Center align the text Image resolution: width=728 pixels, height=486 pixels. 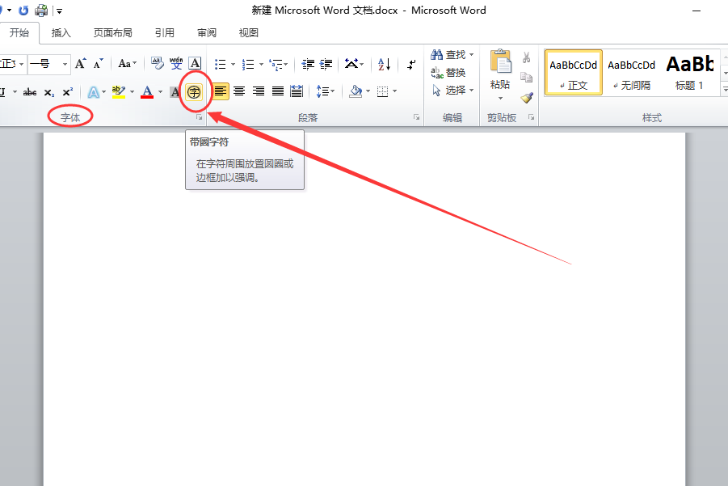point(240,91)
